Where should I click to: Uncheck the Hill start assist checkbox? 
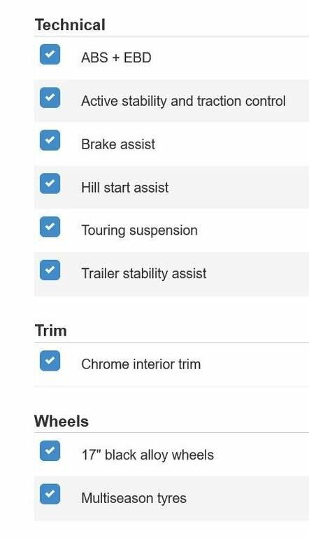pos(50,184)
